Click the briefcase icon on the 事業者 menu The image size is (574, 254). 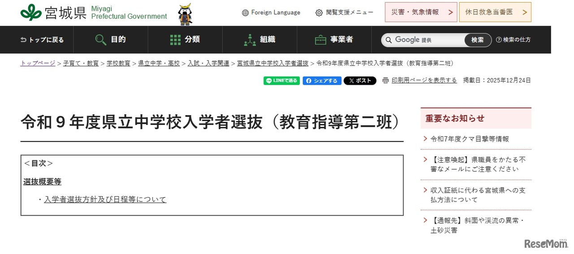click(320, 40)
